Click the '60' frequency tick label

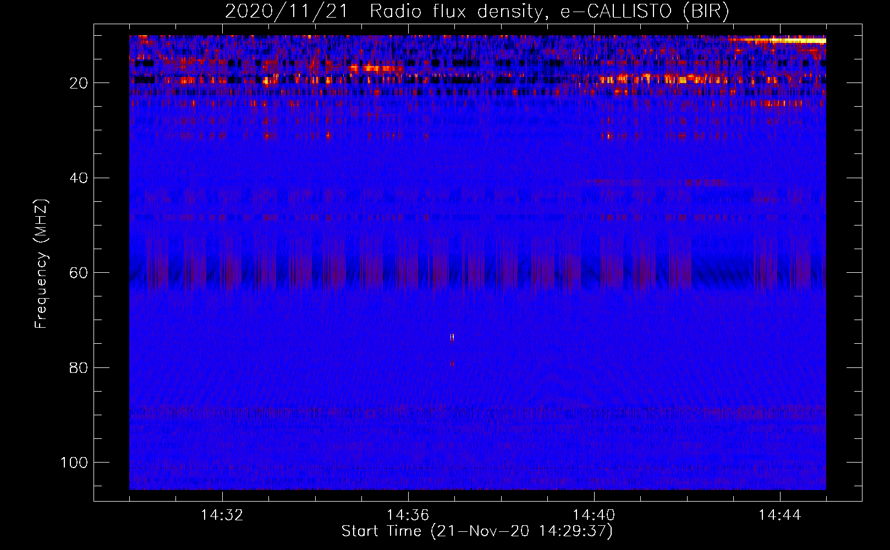tap(79, 273)
